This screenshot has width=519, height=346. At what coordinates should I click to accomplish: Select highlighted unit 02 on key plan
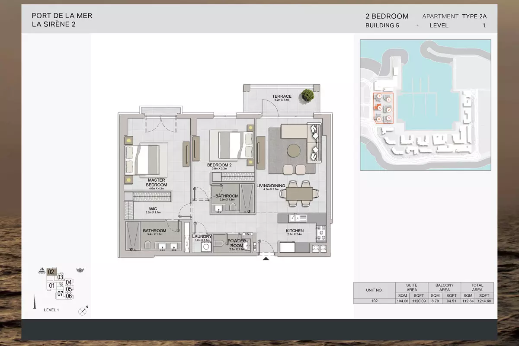(51, 272)
